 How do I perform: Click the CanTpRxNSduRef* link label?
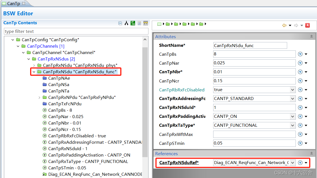179,163
